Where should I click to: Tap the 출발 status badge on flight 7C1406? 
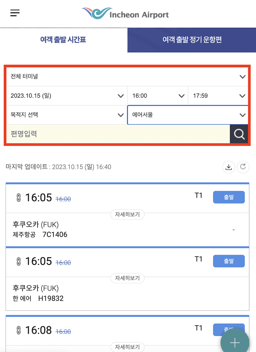(229, 197)
